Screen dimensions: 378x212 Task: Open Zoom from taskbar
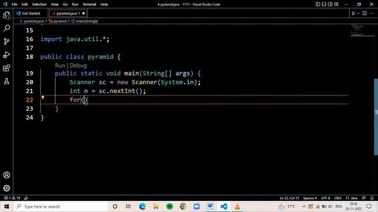[197, 207]
